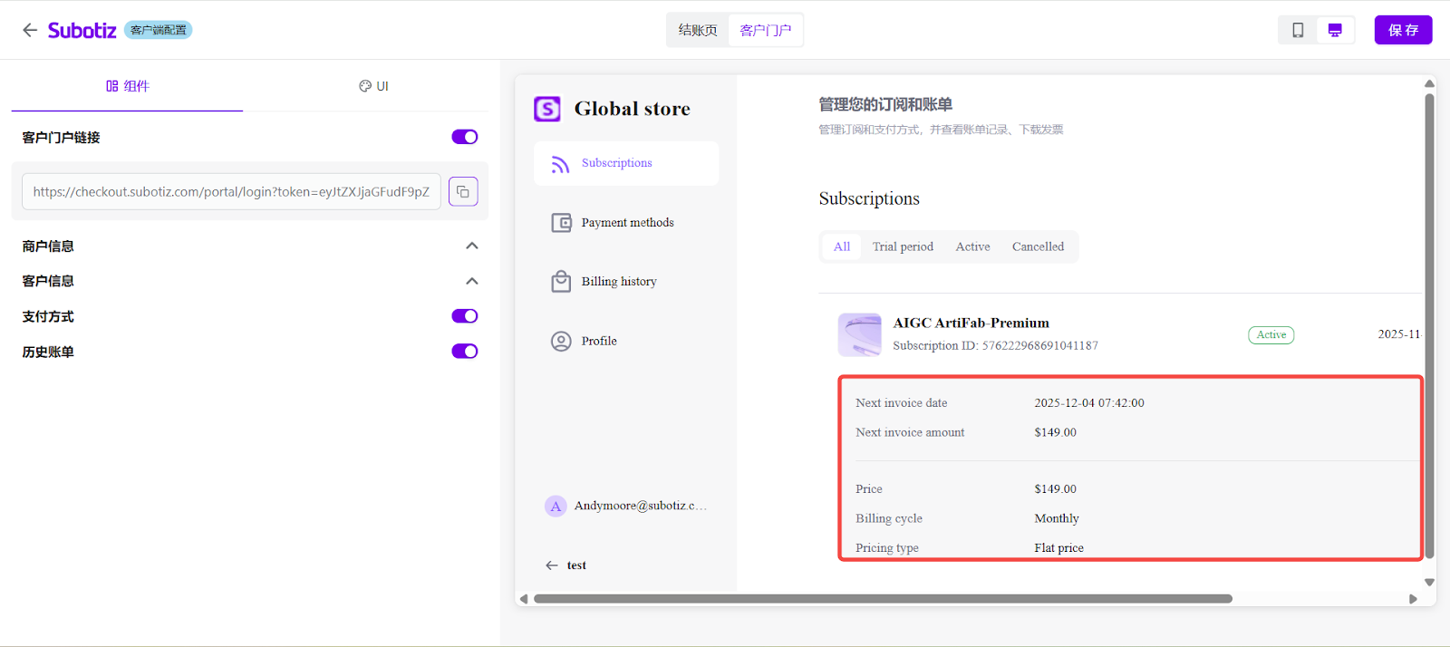Image resolution: width=1450 pixels, height=647 pixels.
Task: Disable the 支付方式 toggle
Action: 465,316
